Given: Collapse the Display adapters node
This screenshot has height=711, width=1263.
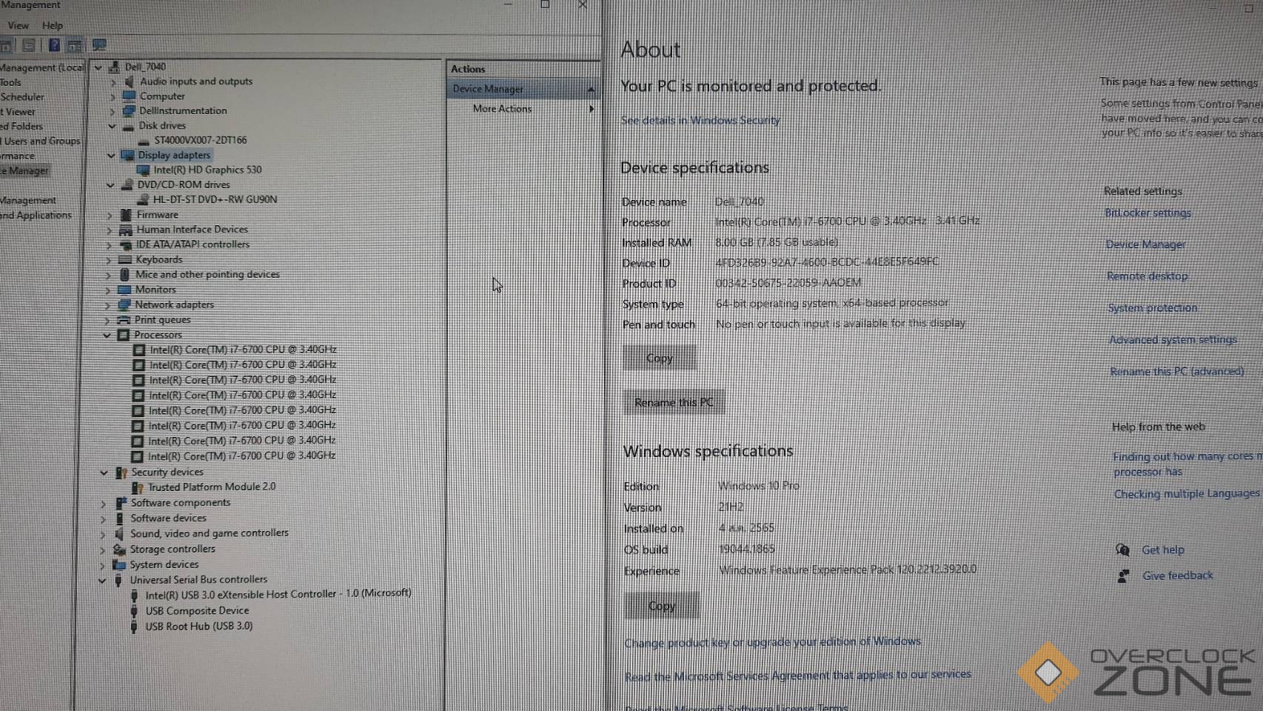Looking at the screenshot, I should [x=111, y=155].
